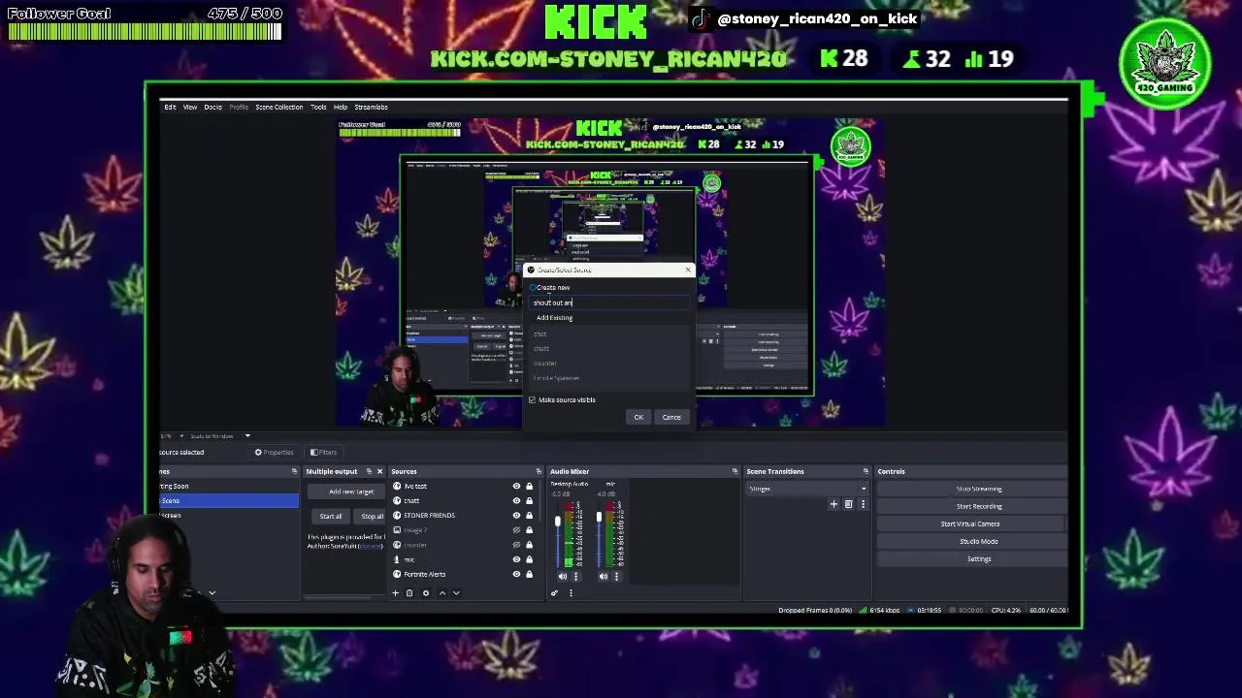1242x698 pixels.
Task: Hide the mic source
Action: [x=516, y=559]
